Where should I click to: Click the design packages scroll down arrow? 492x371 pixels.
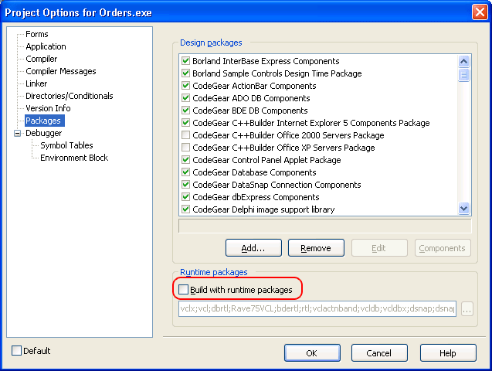pos(464,208)
